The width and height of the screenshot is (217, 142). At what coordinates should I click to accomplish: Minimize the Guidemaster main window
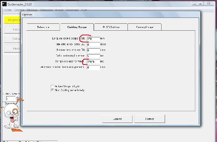[195, 4]
